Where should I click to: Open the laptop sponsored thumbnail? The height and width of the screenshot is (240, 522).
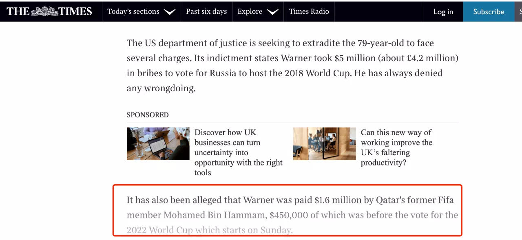coord(158,143)
